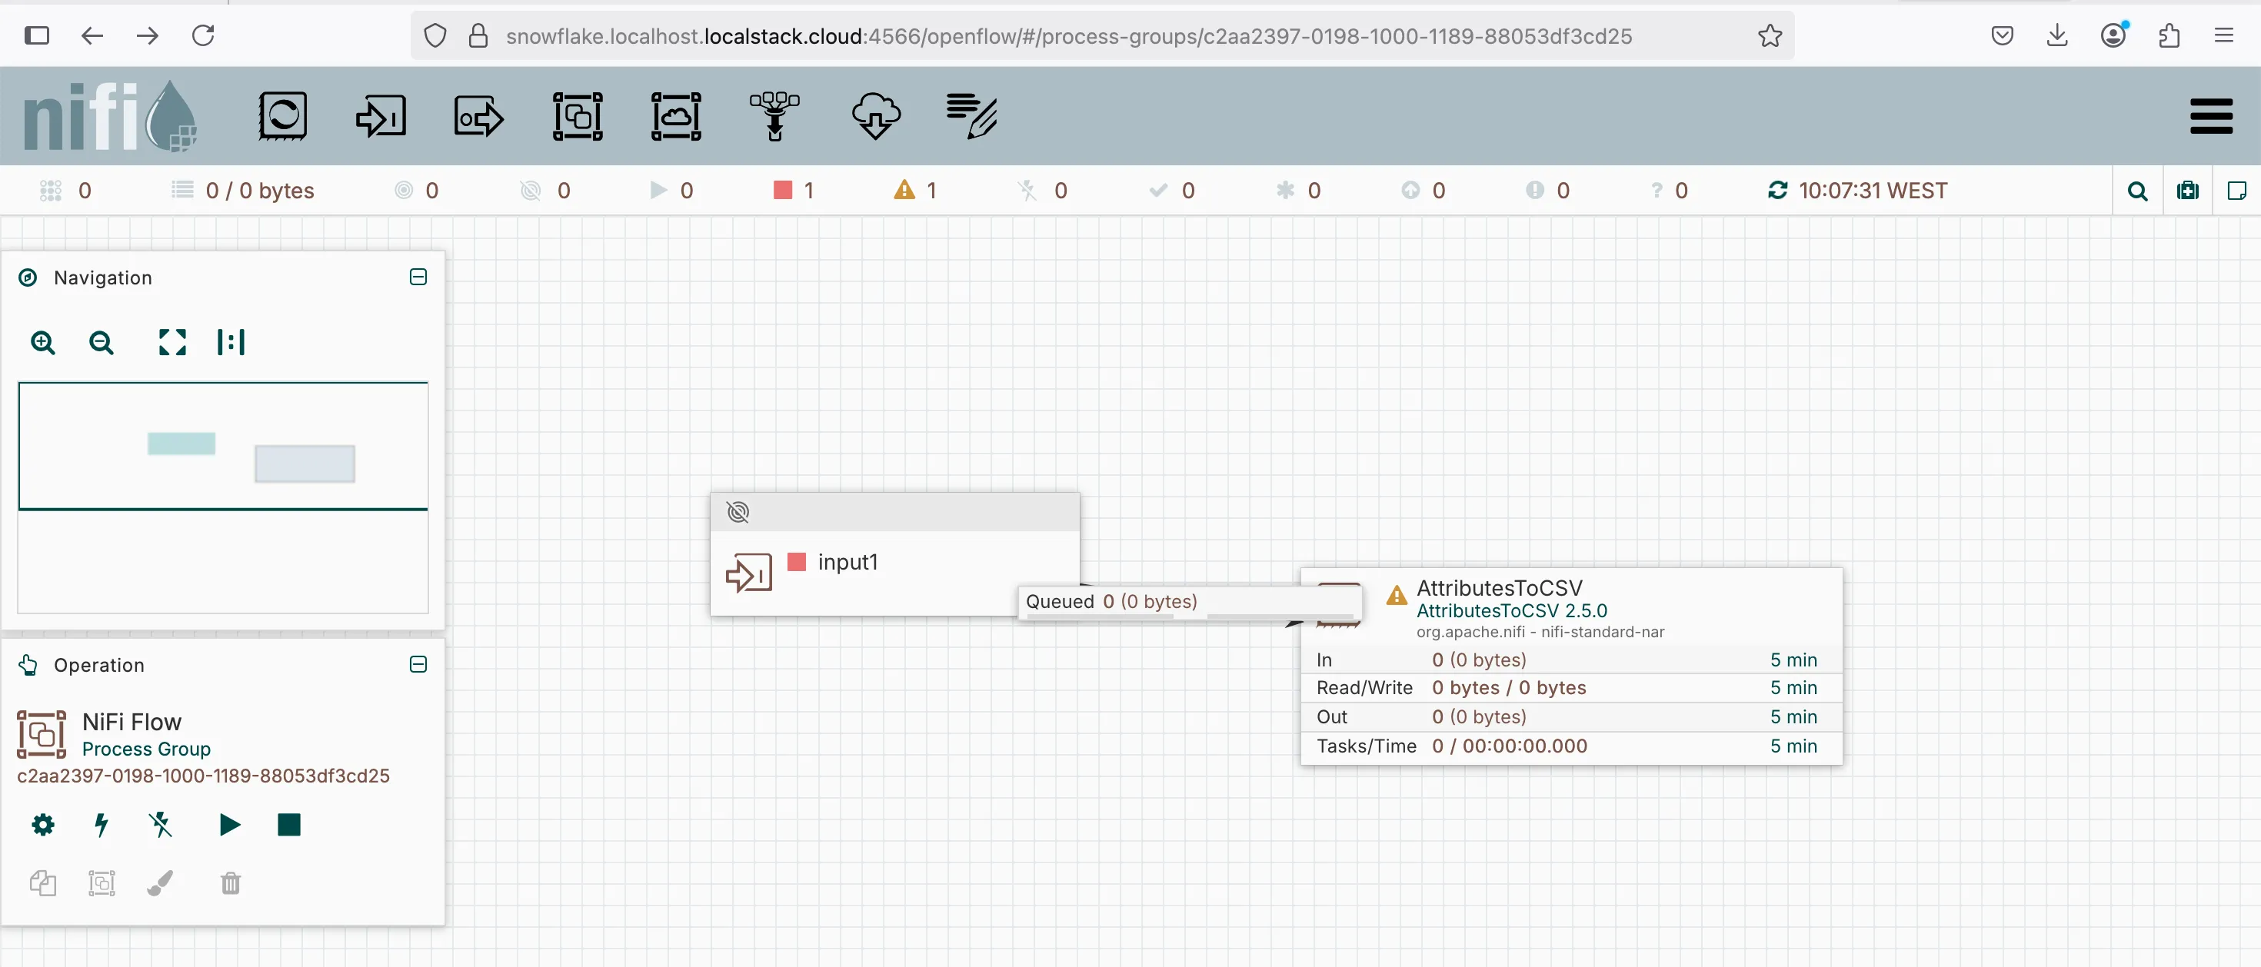
Task: Open the color palette in the Operation panel
Action: pos(160,884)
